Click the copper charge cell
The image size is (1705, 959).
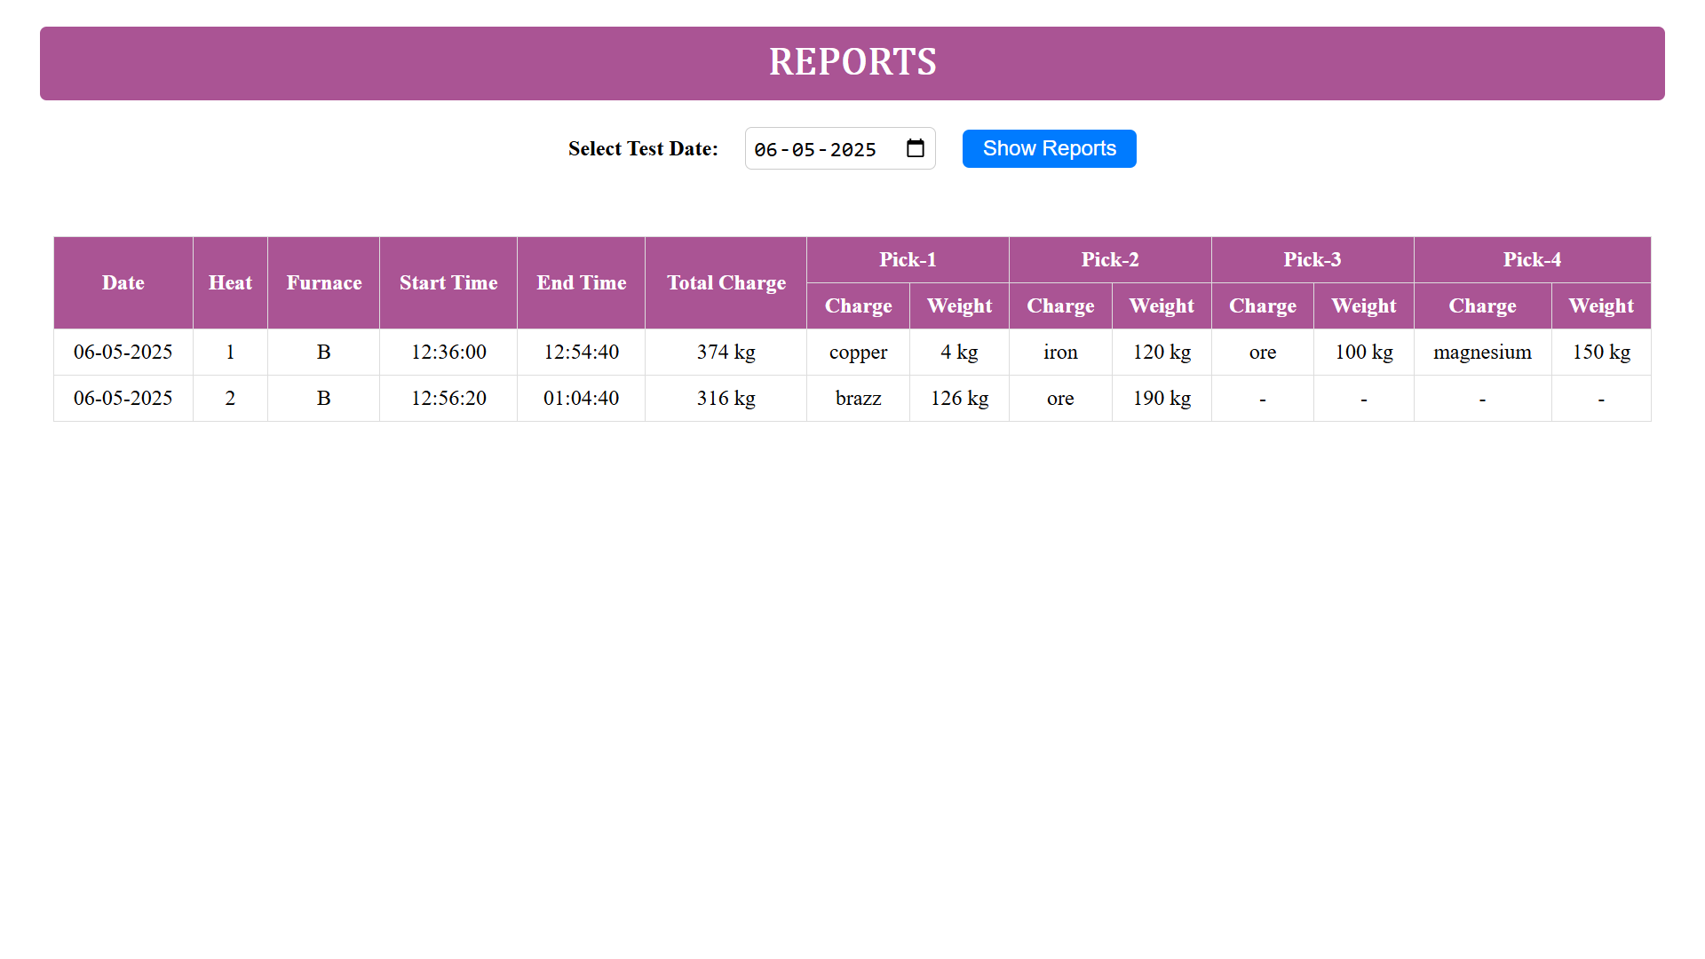point(858,352)
